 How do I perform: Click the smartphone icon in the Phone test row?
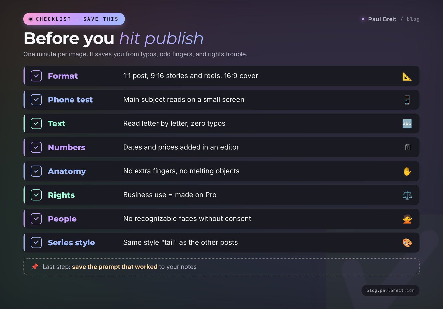pyautogui.click(x=407, y=100)
